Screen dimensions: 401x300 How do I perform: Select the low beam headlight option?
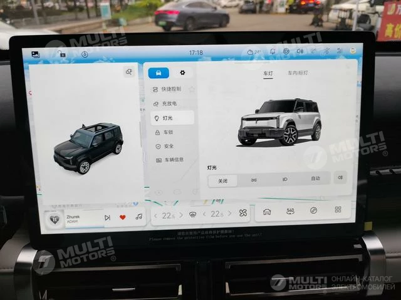[284, 179]
